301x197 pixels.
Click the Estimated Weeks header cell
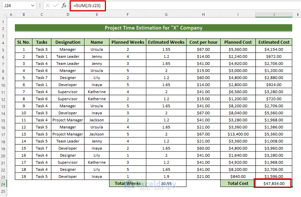pyautogui.click(x=166, y=42)
